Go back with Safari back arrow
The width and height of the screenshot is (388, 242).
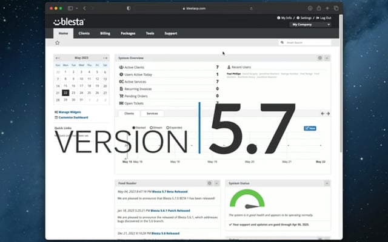point(84,8)
